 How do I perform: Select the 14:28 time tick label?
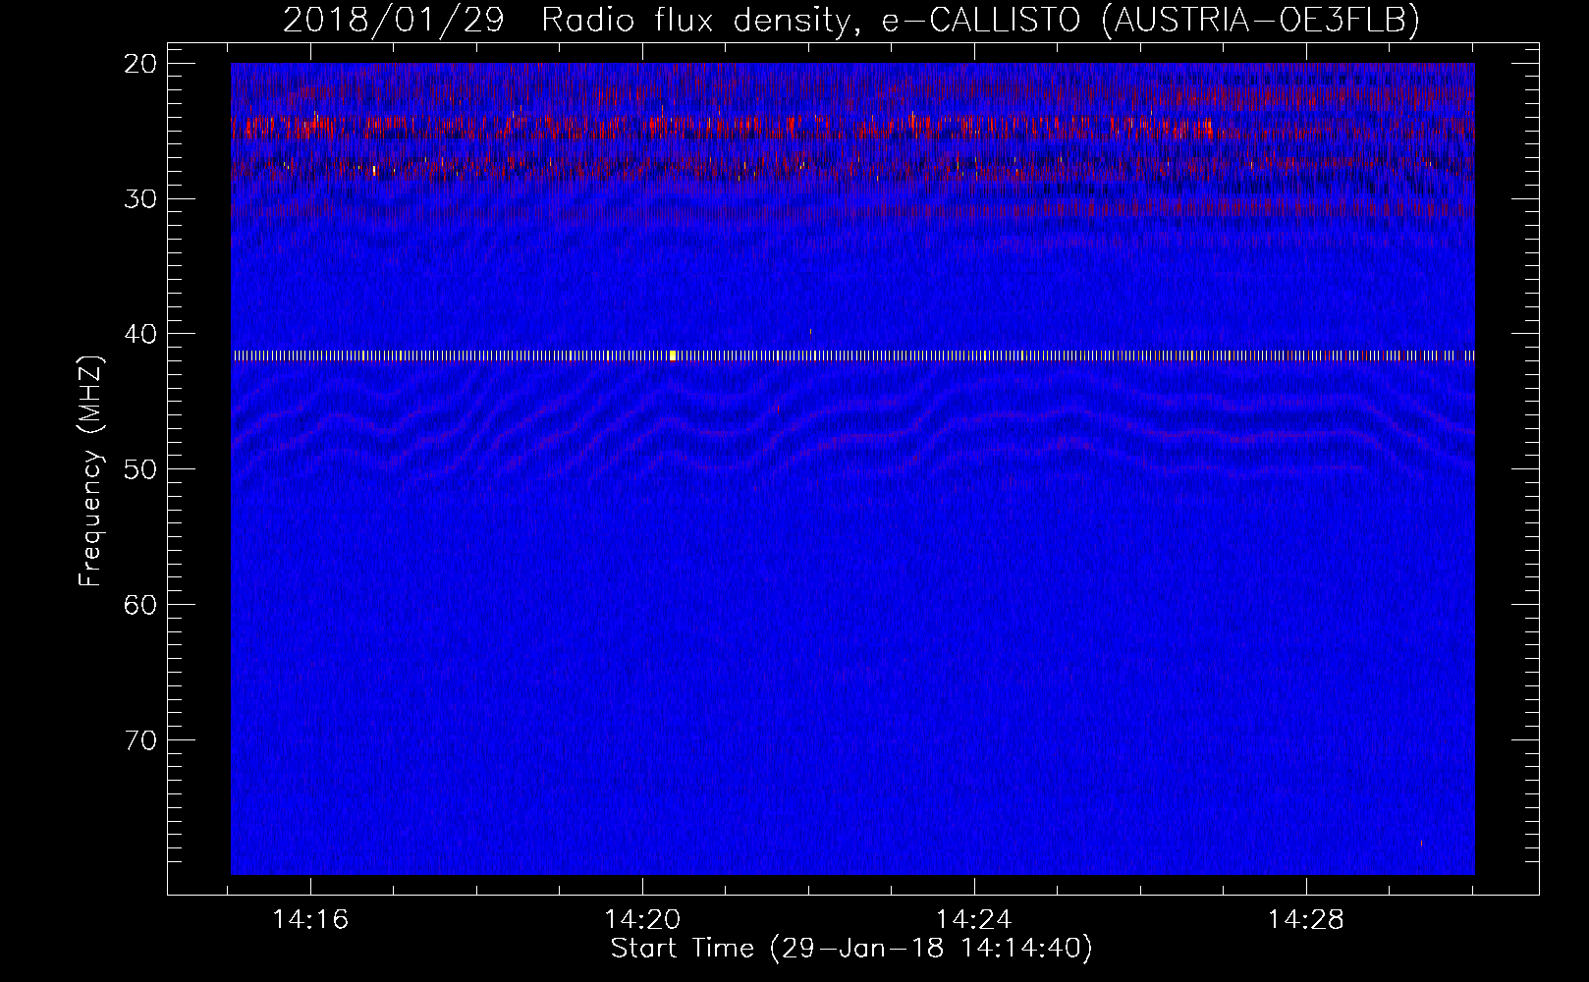click(x=1306, y=920)
